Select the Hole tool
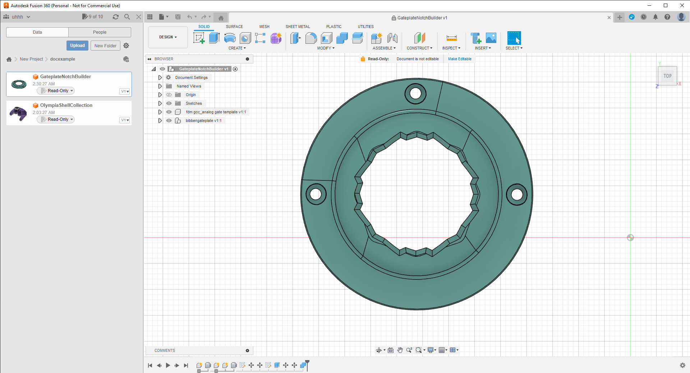This screenshot has width=690, height=373. (x=245, y=38)
